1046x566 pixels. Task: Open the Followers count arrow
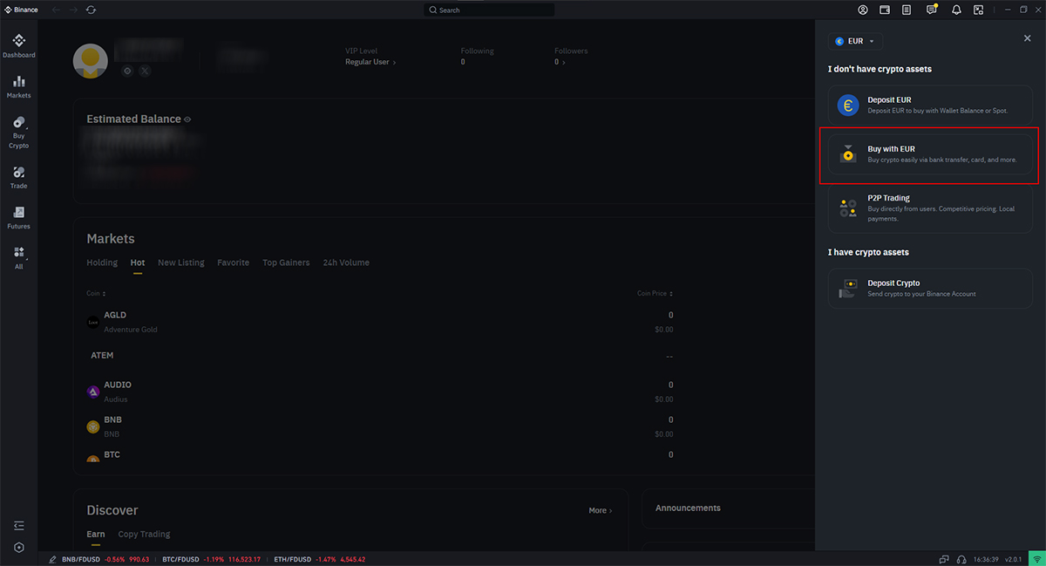click(560, 62)
